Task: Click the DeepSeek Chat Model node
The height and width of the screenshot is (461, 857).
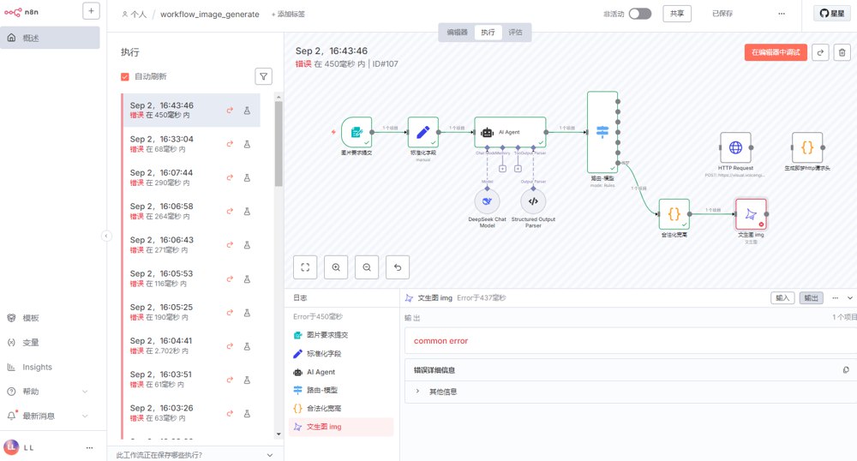Action: tap(487, 201)
